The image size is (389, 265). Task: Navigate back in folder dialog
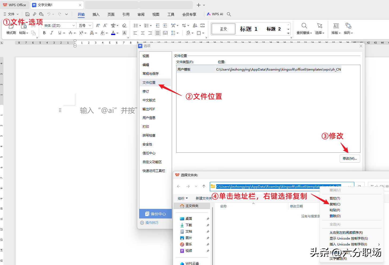tap(179, 186)
